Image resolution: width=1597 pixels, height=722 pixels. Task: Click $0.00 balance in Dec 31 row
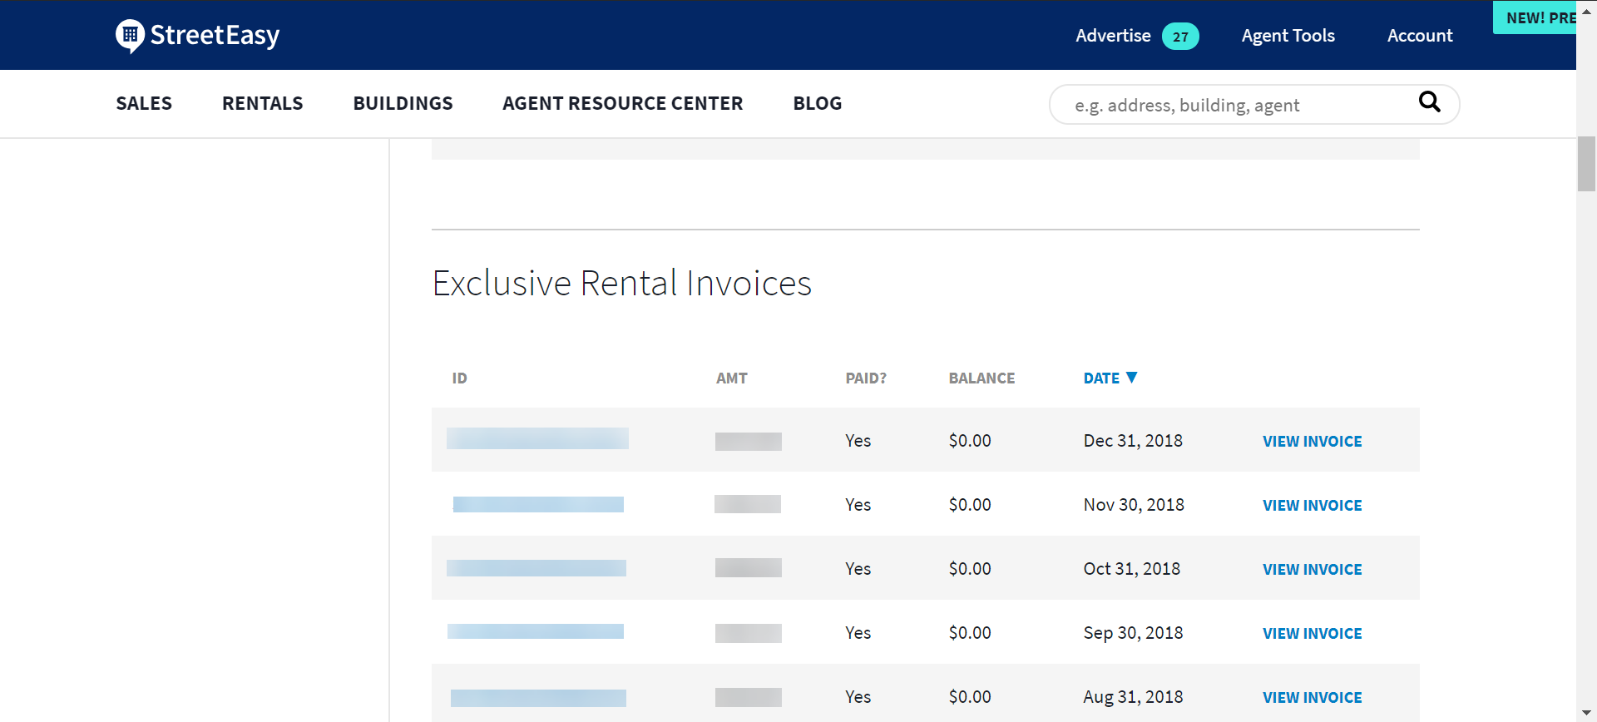[970, 441]
